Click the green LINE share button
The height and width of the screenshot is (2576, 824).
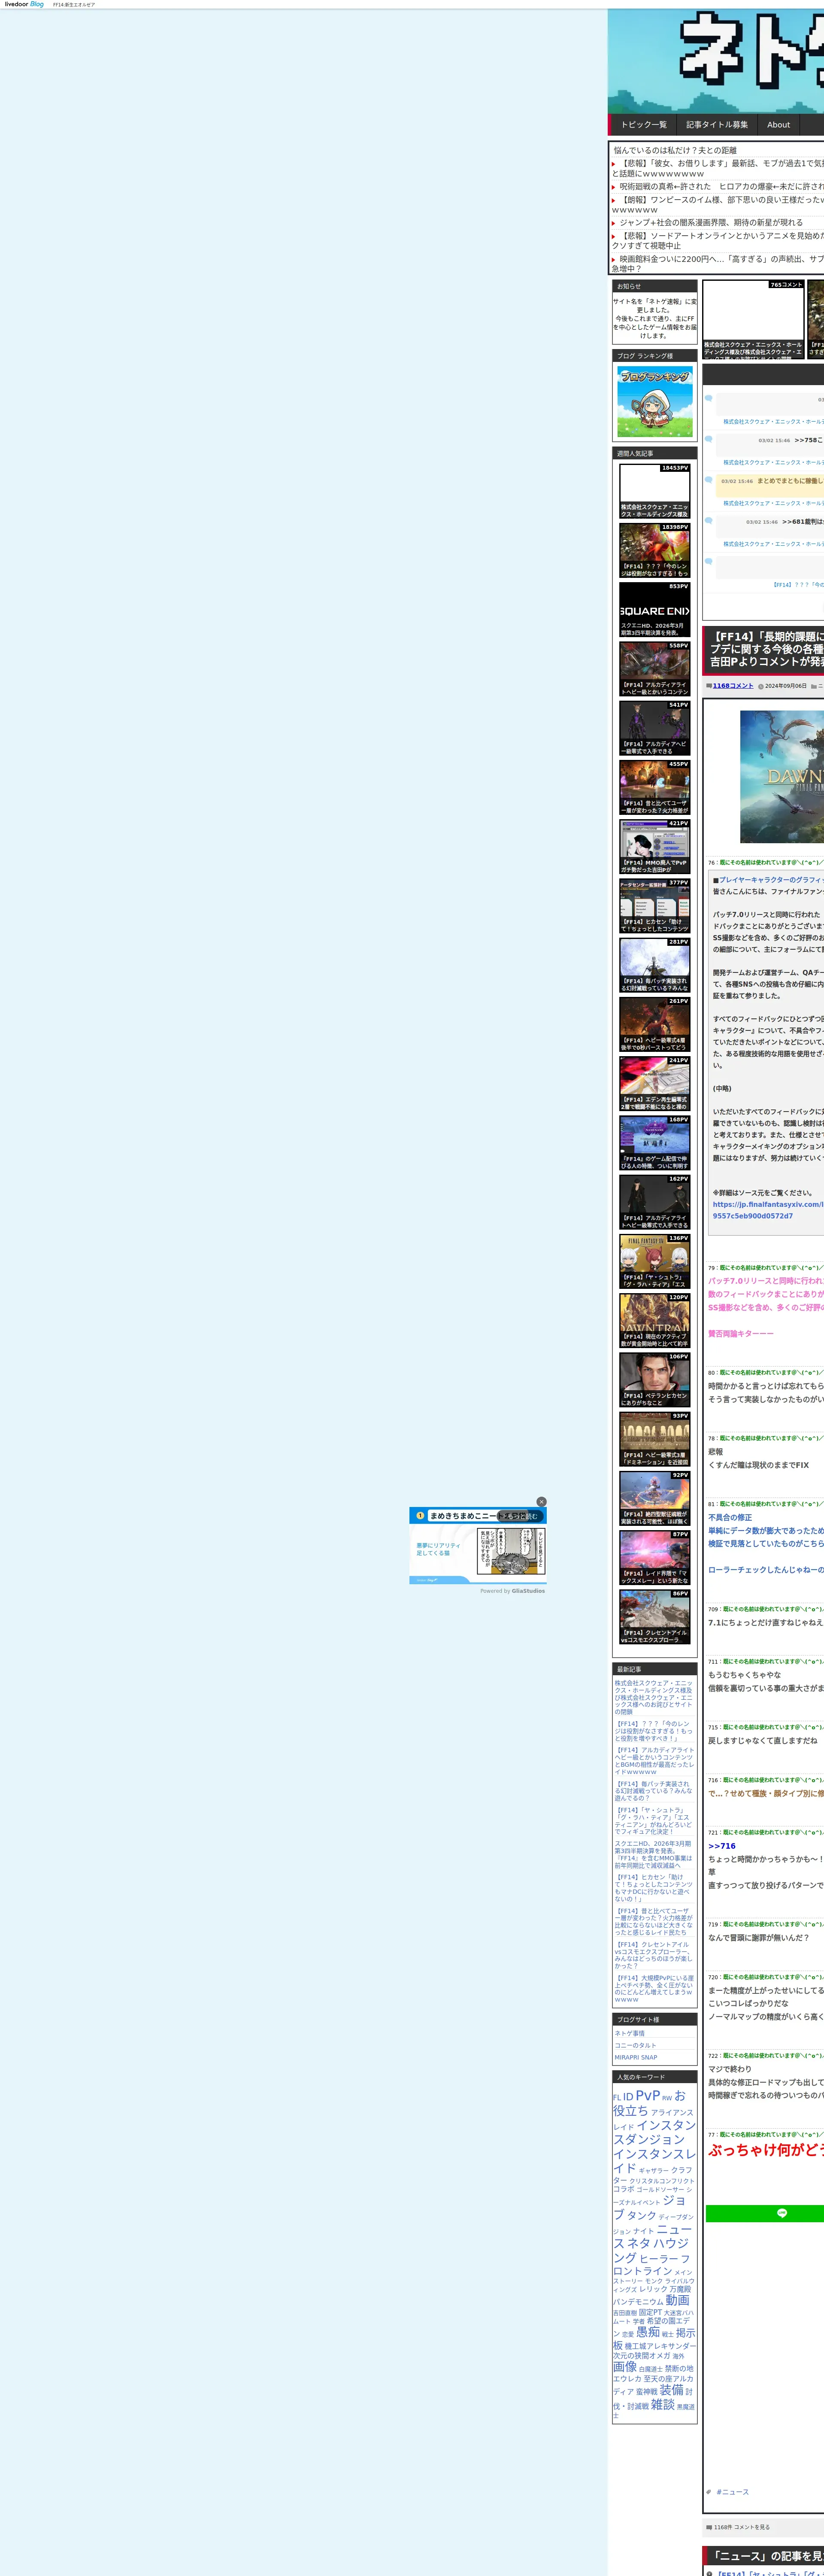[781, 2213]
